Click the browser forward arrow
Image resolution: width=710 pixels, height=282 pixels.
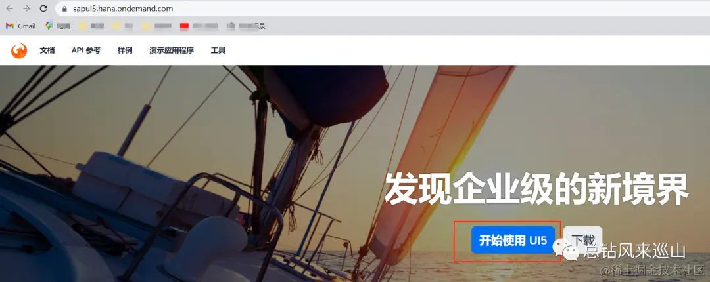pos(26,9)
